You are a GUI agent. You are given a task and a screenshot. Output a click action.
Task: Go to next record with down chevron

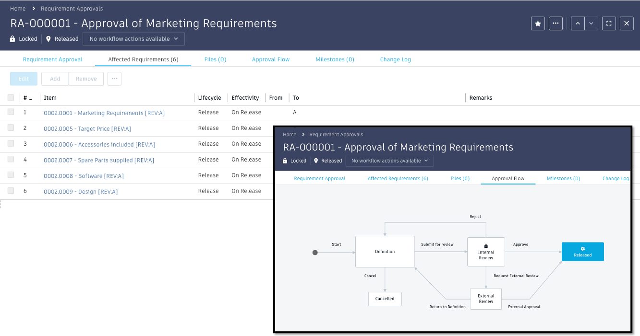[x=592, y=23]
